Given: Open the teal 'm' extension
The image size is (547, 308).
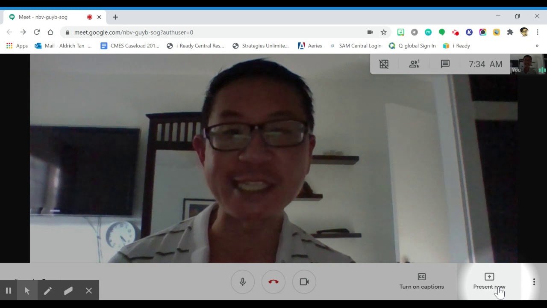Looking at the screenshot, I should pos(428,32).
